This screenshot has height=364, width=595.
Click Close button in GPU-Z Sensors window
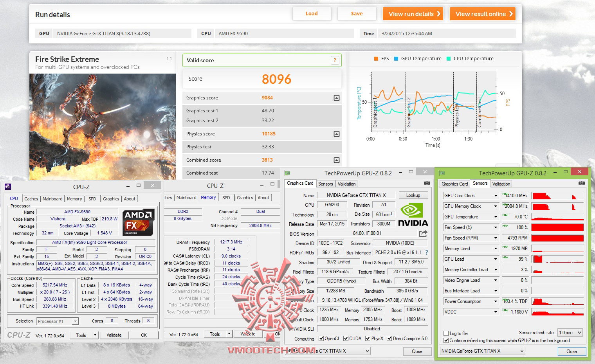point(572,351)
